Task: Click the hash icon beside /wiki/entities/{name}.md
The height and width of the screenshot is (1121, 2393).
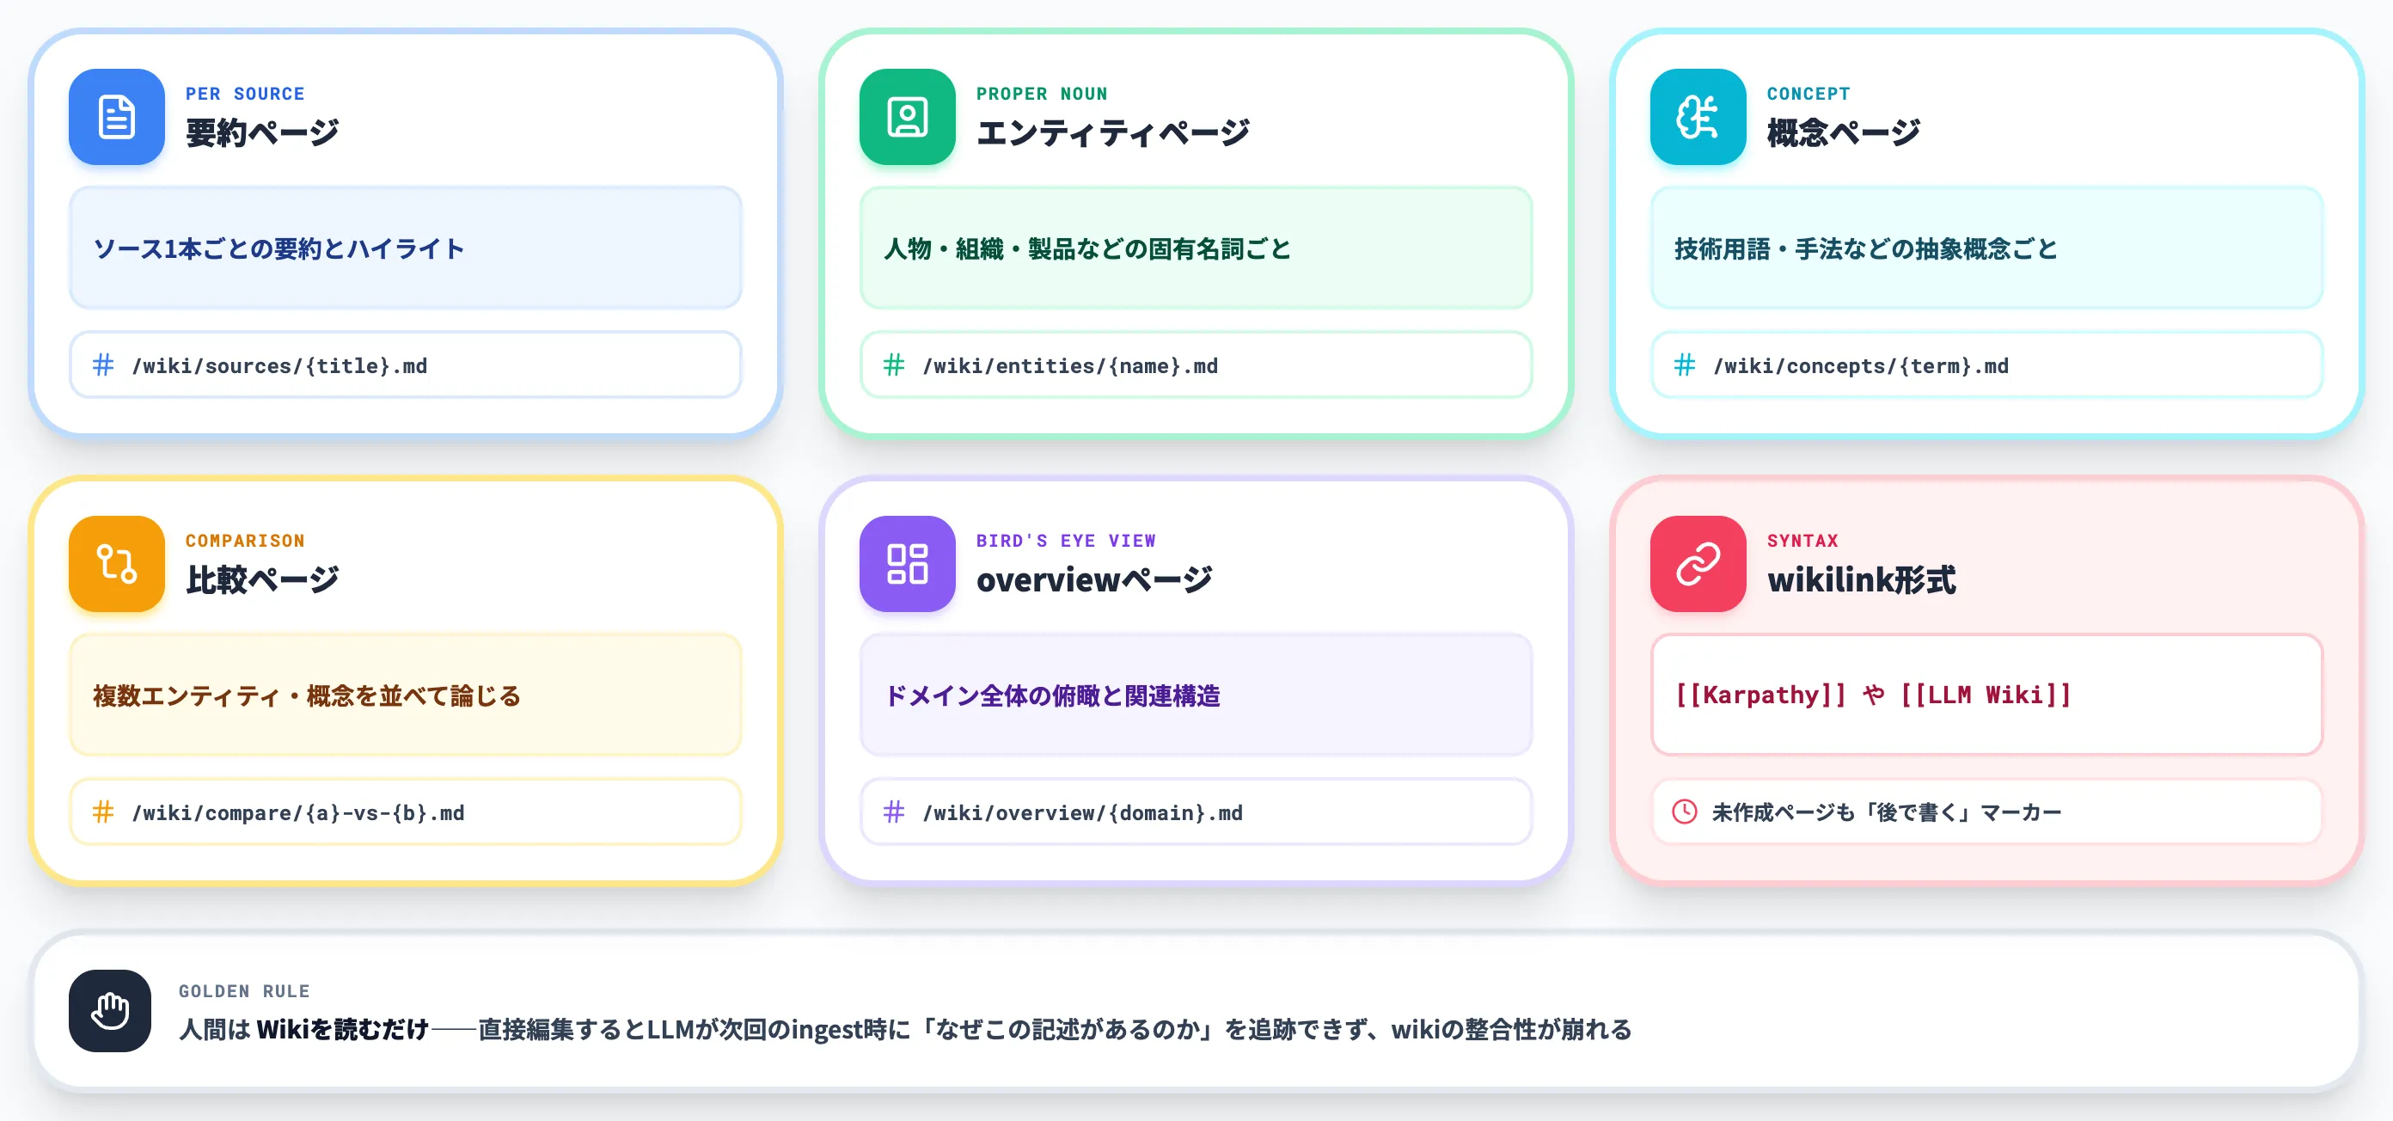Action: click(x=894, y=365)
